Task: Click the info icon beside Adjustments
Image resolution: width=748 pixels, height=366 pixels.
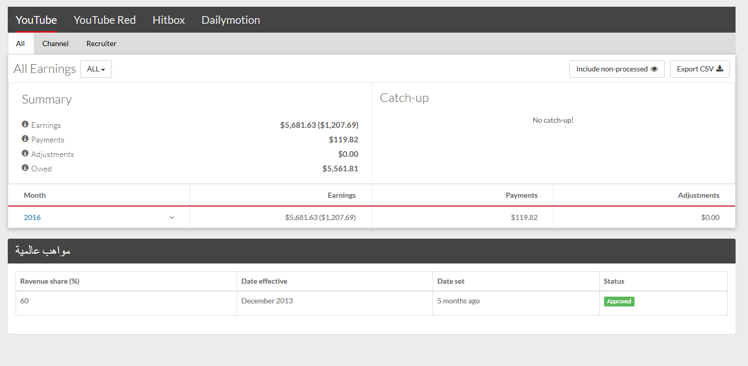Action: tap(25, 154)
